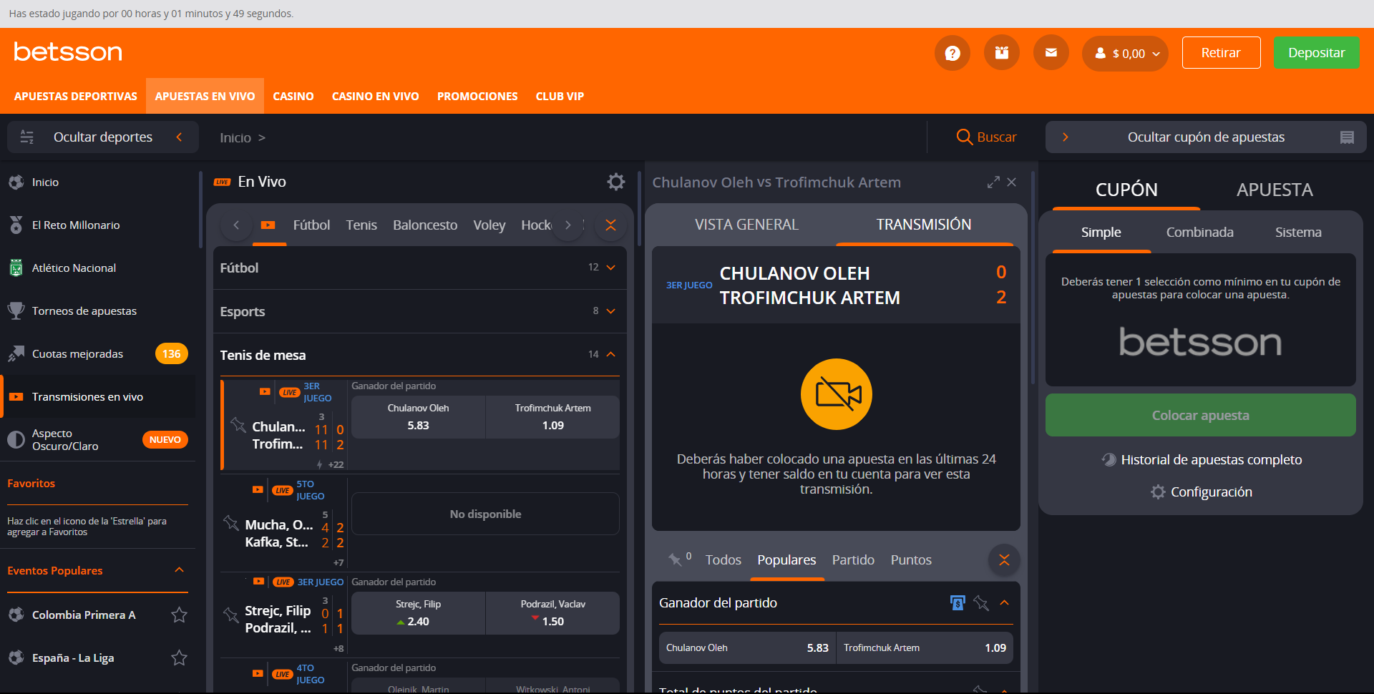Collapse the Ganador del partido market
Viewport: 1374px width, 694px height.
pos(1005,603)
